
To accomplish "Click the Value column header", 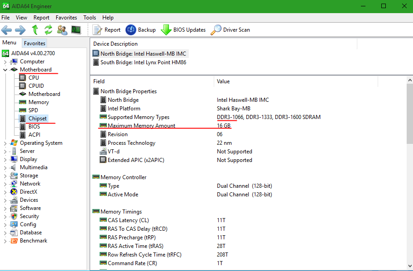I will pos(223,81).
